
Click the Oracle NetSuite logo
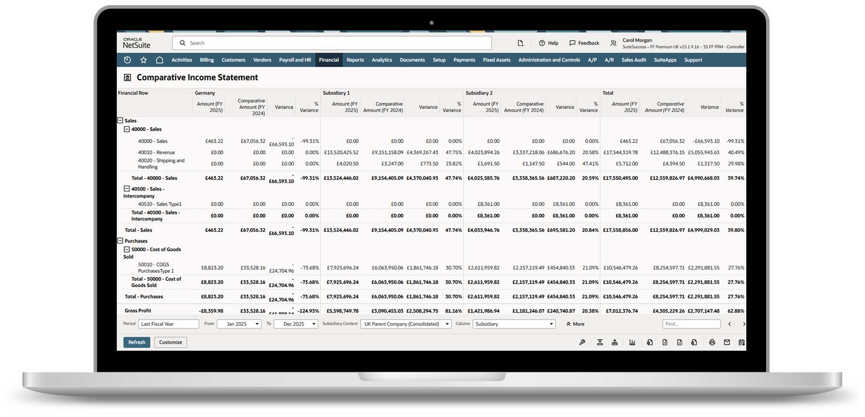pyautogui.click(x=136, y=43)
